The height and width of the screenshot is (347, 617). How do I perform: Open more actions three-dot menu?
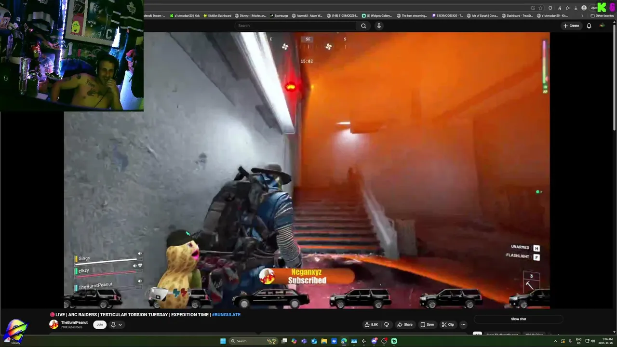[x=463, y=324]
